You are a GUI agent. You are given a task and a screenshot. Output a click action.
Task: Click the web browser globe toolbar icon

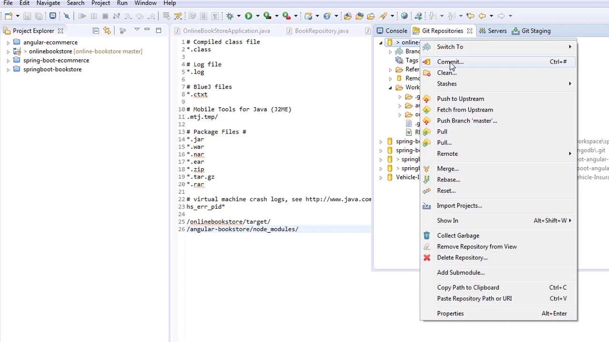coord(404,16)
